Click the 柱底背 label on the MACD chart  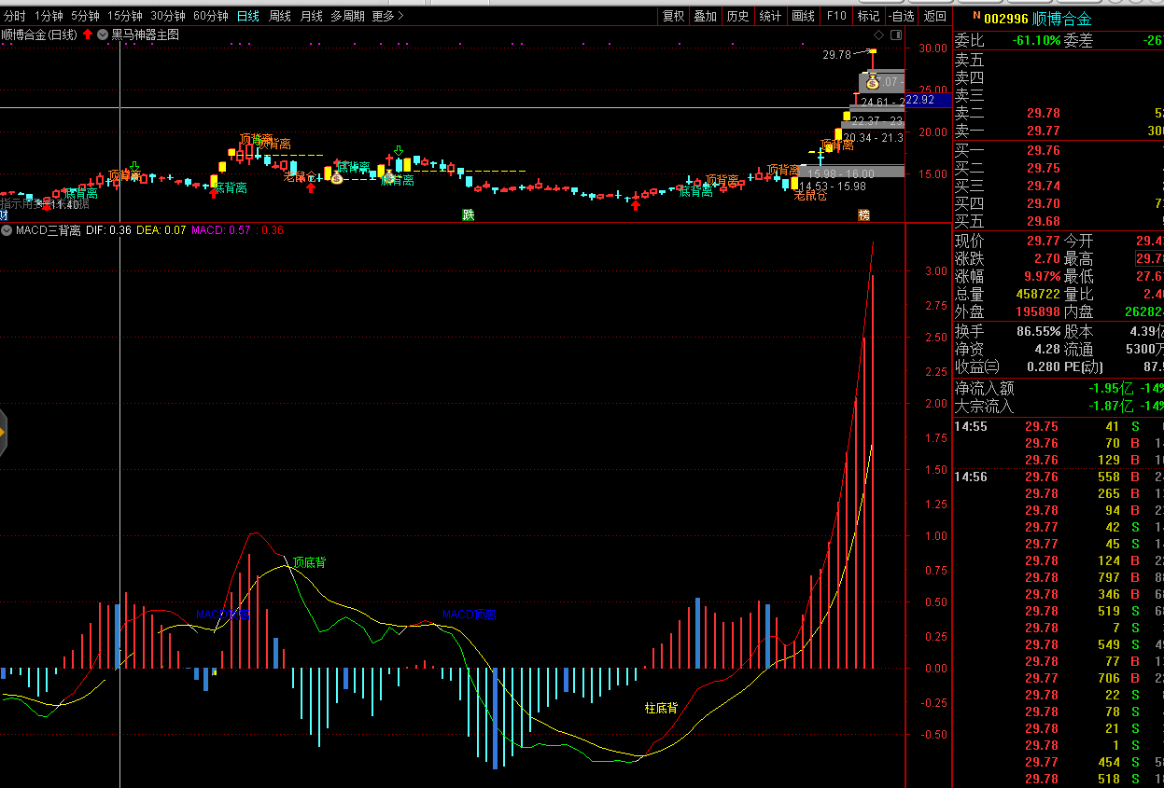coord(662,708)
